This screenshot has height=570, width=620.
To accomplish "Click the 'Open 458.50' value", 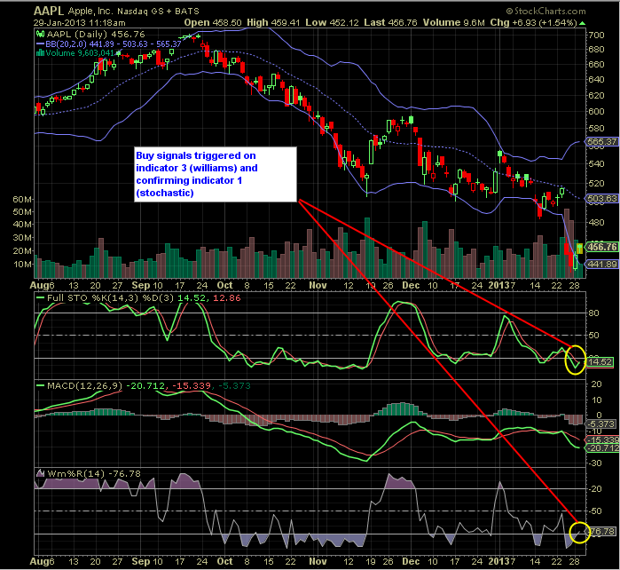I will (213, 23).
